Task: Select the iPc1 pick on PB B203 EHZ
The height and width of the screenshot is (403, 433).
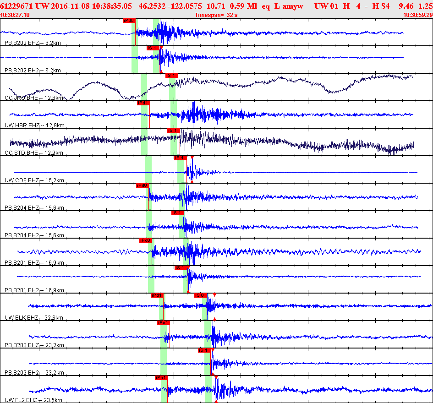Action: tap(163, 323)
